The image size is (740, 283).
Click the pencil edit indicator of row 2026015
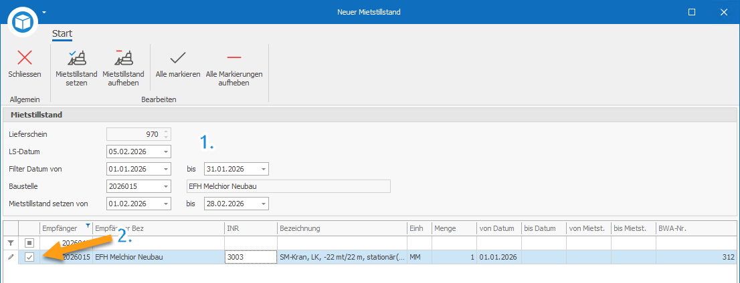(x=11, y=257)
